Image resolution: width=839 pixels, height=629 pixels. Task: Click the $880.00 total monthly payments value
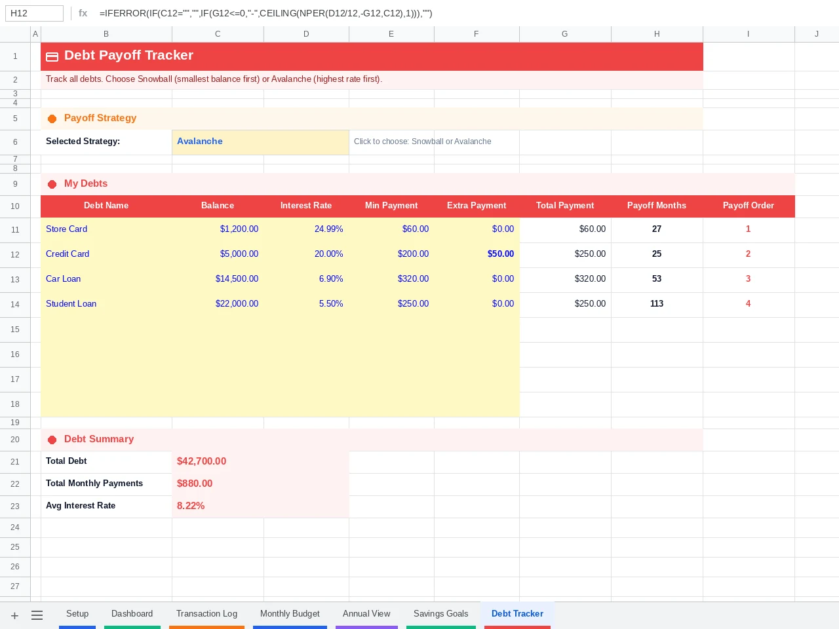pyautogui.click(x=260, y=484)
